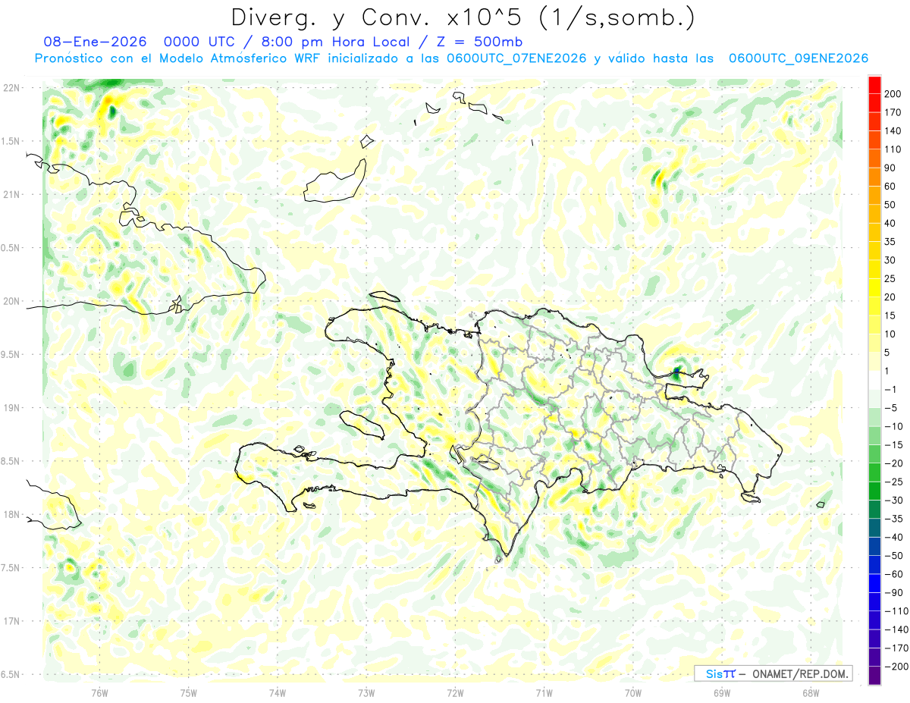Viewport: 910px width, 703px height.
Task: Click the '22N' latitude label
Action: (x=11, y=88)
